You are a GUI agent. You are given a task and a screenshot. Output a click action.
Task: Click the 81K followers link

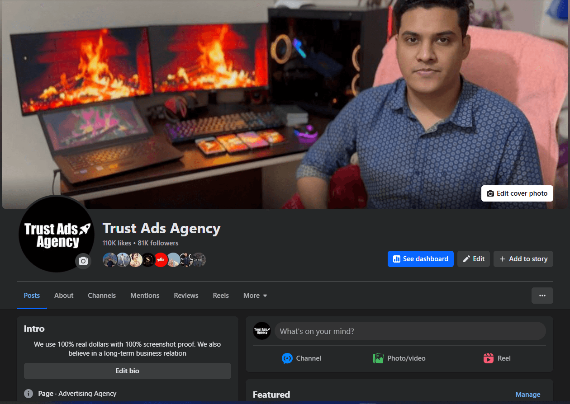coord(158,243)
